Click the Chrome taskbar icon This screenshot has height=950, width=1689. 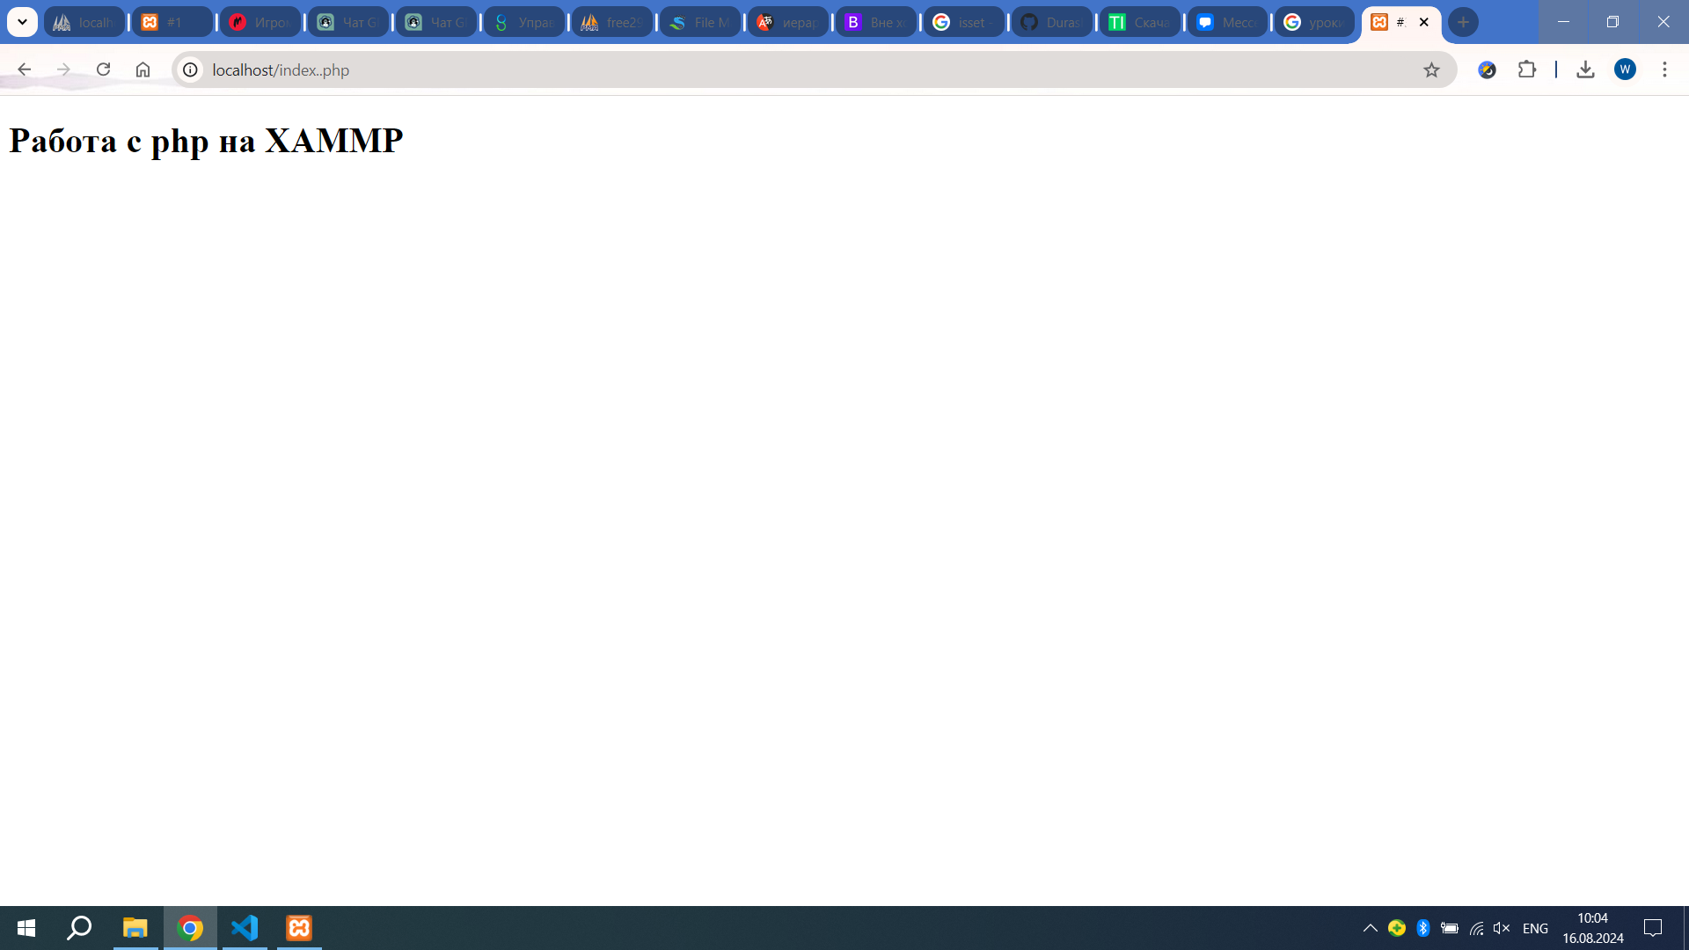(x=190, y=928)
